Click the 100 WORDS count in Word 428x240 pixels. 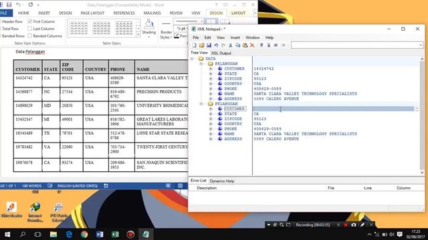point(31,186)
